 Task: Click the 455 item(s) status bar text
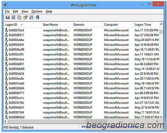coord(18,127)
